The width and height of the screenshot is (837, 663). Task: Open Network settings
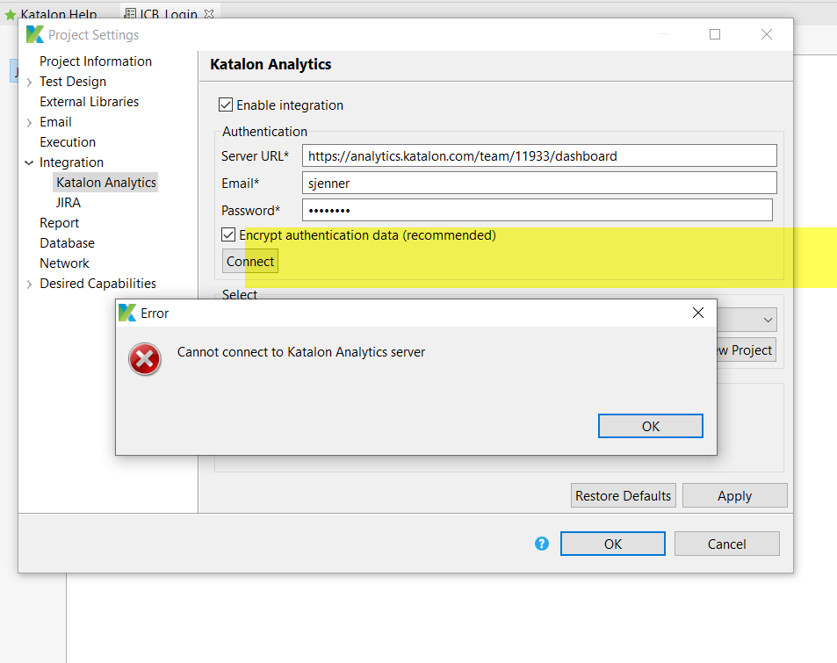(x=65, y=263)
